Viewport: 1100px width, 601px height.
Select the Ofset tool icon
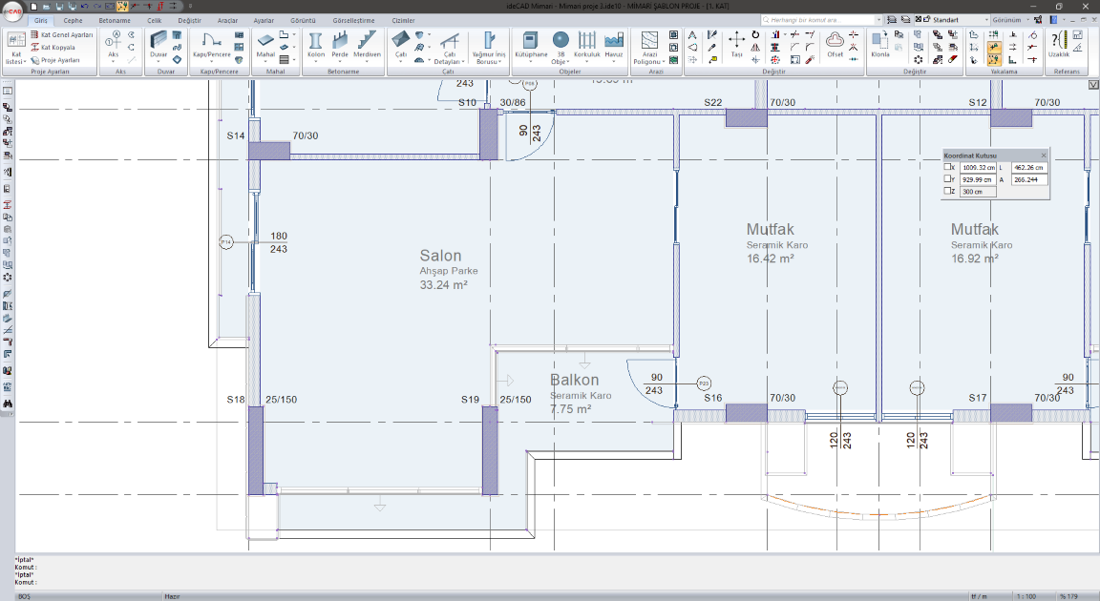click(x=835, y=43)
